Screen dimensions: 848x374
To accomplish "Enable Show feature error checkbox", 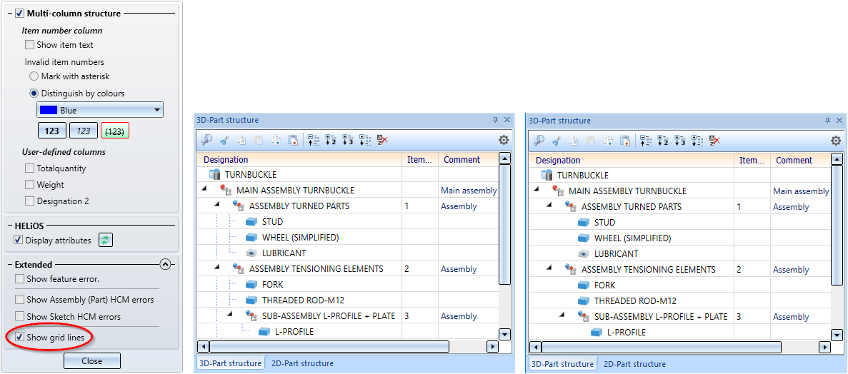I will [19, 279].
